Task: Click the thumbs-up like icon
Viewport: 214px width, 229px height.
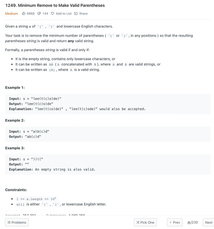Action: pyautogui.click(x=24, y=14)
